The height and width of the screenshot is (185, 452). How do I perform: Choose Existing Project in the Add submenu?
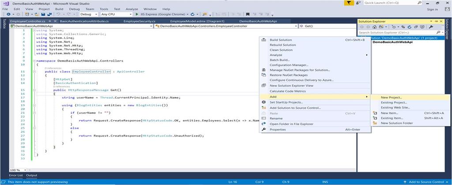410,103
